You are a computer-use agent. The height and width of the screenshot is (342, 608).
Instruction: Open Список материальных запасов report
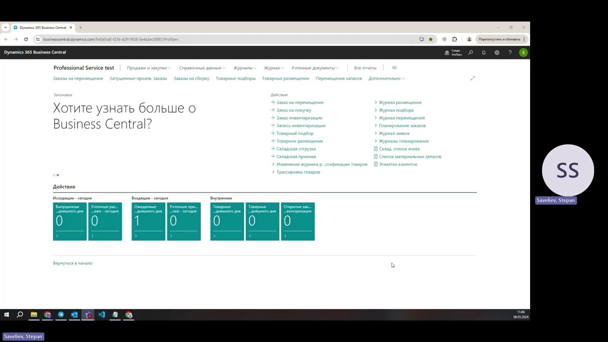point(408,156)
